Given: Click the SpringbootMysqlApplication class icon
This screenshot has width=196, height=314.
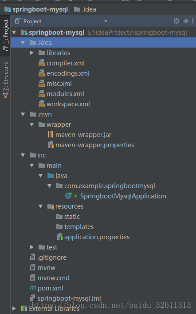Looking at the screenshot, I should (x=68, y=196).
